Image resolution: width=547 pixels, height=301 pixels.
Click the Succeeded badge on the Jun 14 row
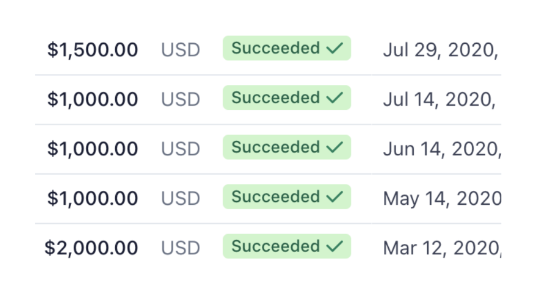[287, 147]
